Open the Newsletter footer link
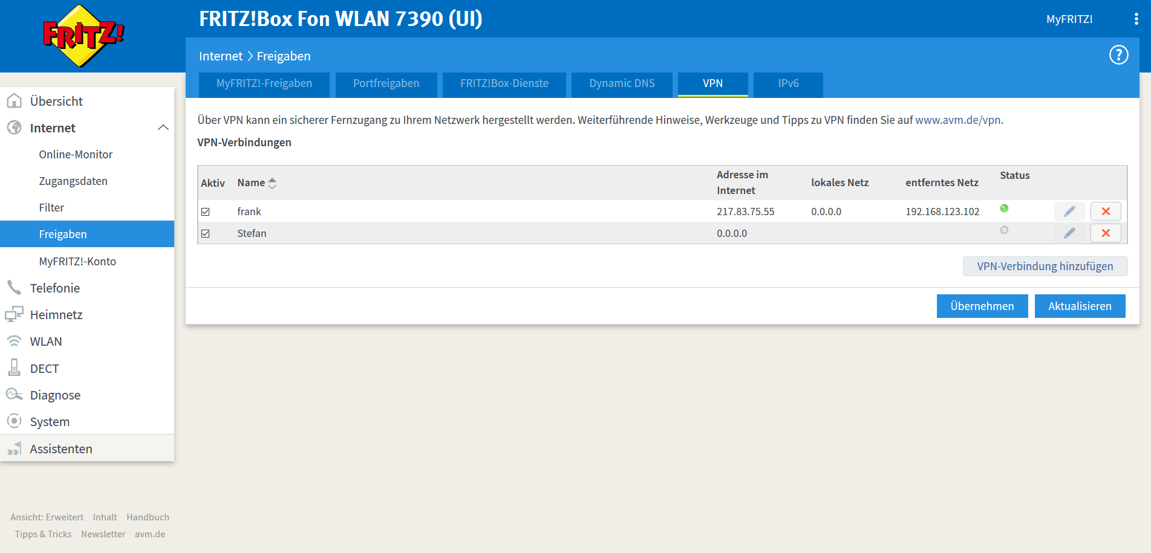Screen dimensions: 1151x553 pyautogui.click(x=103, y=534)
